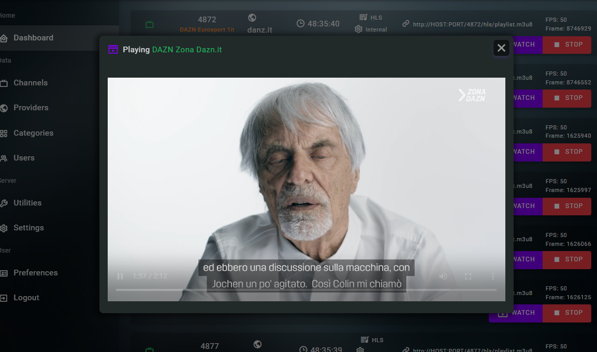Stop the stream with frame 8746552
The height and width of the screenshot is (352, 597).
pyautogui.click(x=567, y=98)
